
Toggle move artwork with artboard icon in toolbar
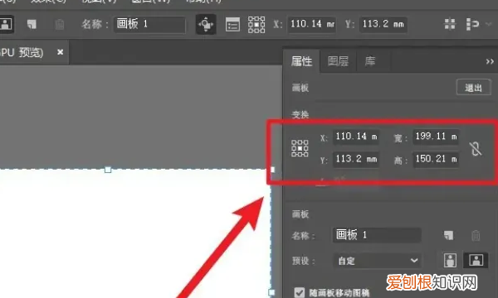(206, 24)
